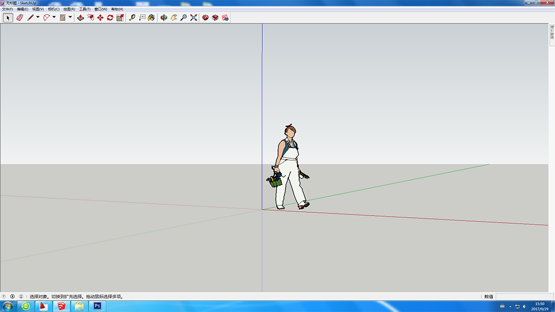Image resolution: width=555 pixels, height=312 pixels.
Task: Click the 数值 measurements input box
Action: pos(524,296)
